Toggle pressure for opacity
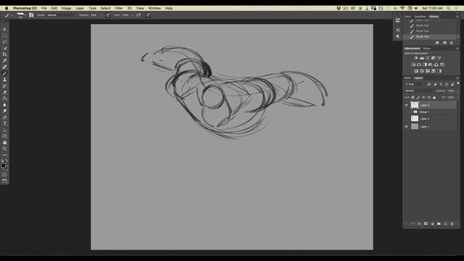The height and width of the screenshot is (261, 464). click(108, 14)
